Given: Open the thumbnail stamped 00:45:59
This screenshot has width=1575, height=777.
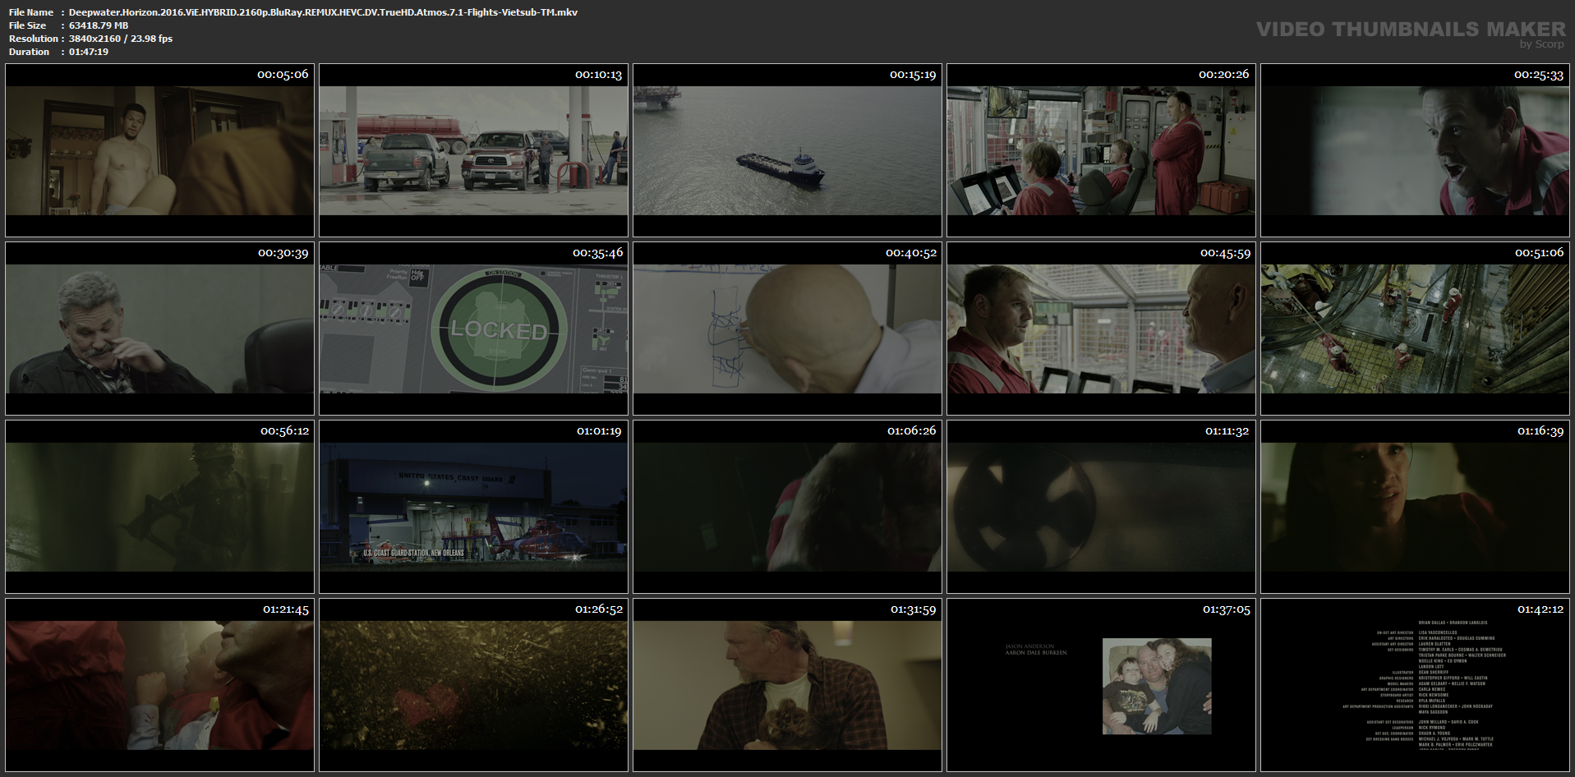Looking at the screenshot, I should 1101,329.
